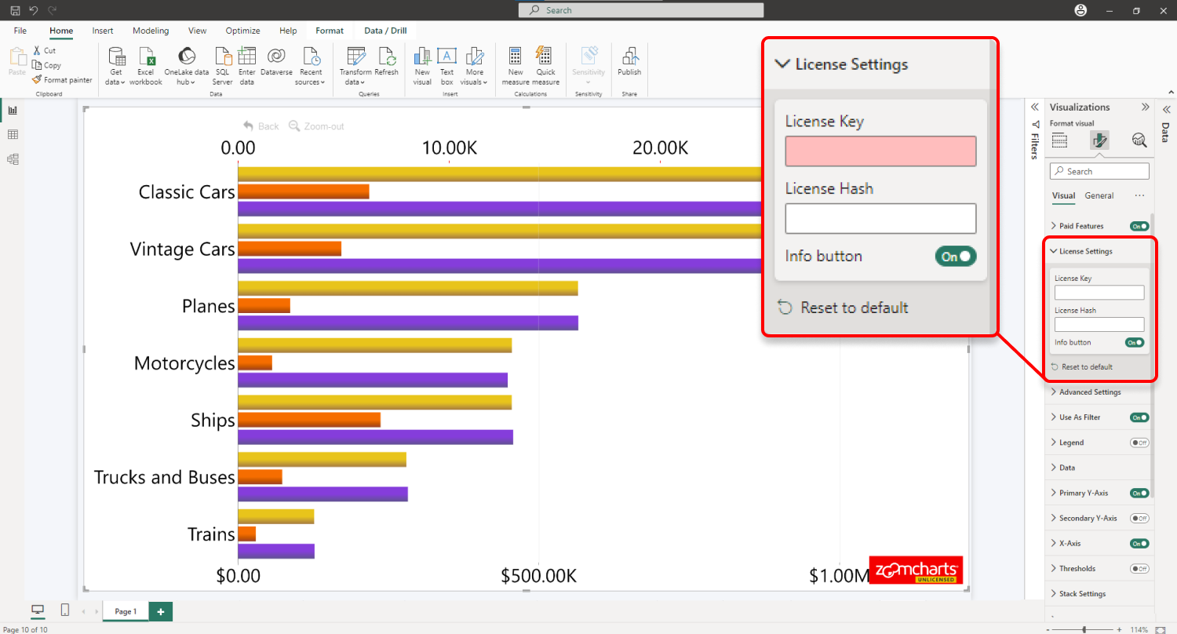The width and height of the screenshot is (1177, 634).
Task: Open the Get data dropdown
Action: click(x=115, y=82)
